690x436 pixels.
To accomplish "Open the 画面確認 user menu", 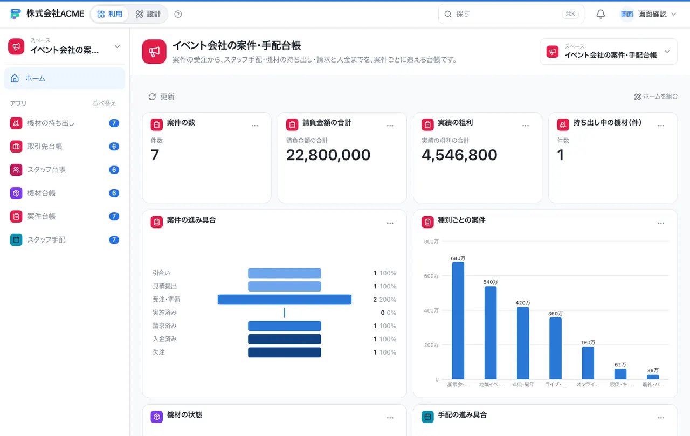I will pos(648,14).
